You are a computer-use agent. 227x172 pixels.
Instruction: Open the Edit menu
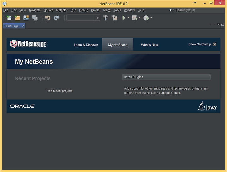click(x=14, y=10)
